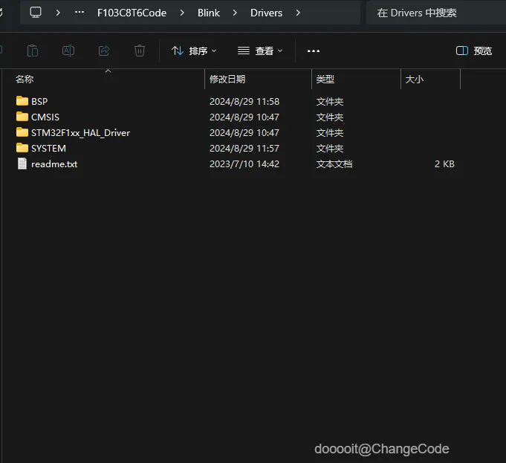Image resolution: width=506 pixels, height=463 pixels.
Task: Click the 2 KB size value
Action: (444, 164)
